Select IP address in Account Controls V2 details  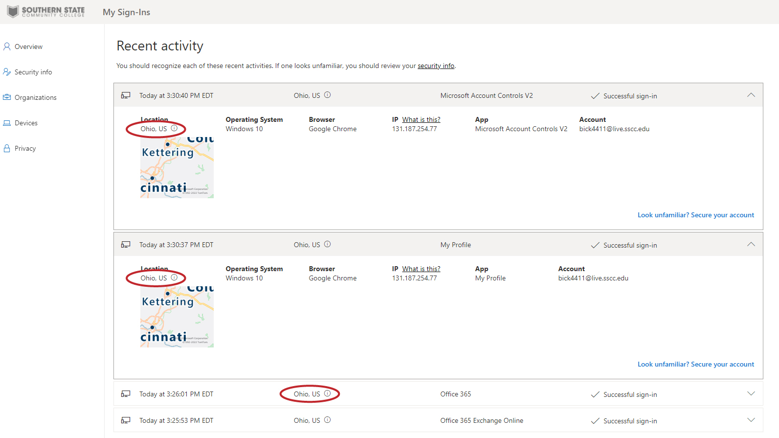coord(414,129)
